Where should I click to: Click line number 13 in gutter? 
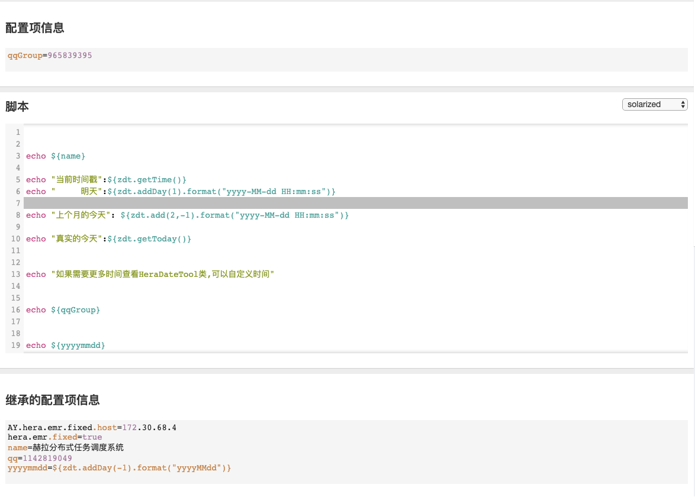[x=16, y=274]
